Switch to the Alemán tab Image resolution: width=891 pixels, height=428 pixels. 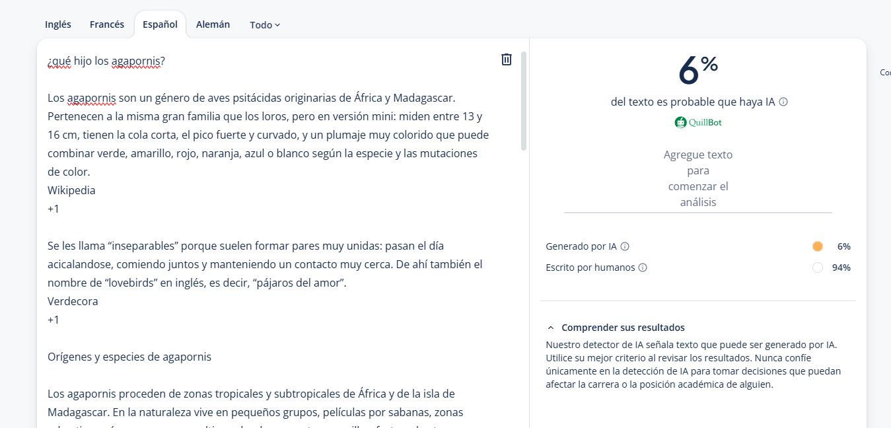click(x=213, y=24)
